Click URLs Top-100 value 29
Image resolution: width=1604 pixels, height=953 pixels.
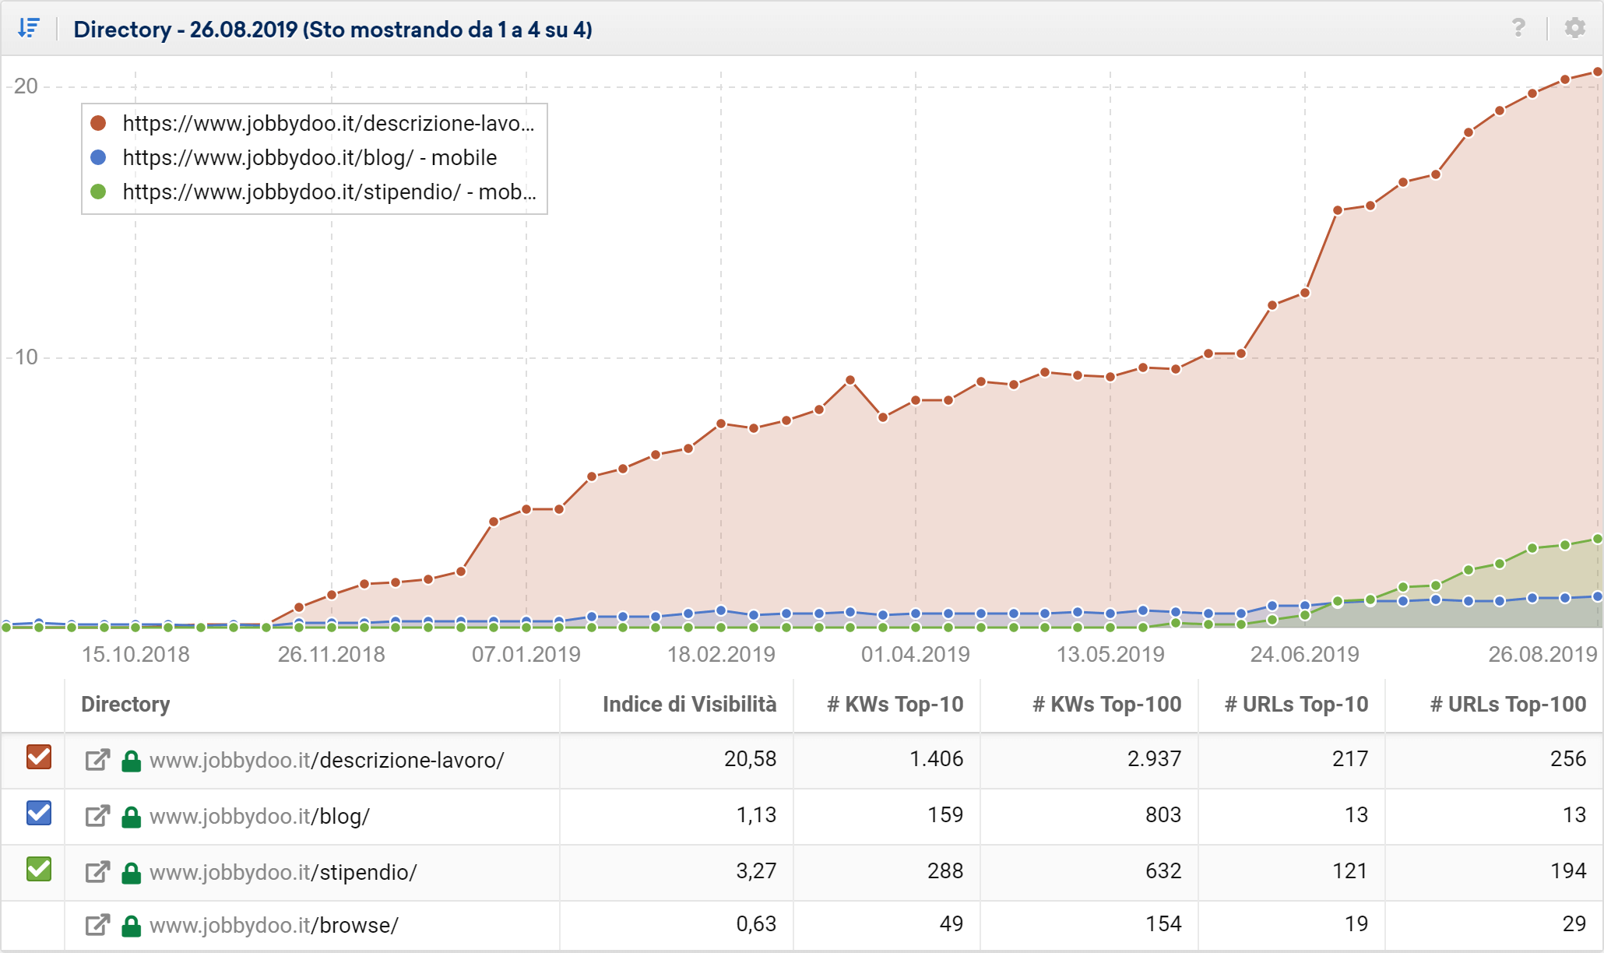tap(1574, 923)
